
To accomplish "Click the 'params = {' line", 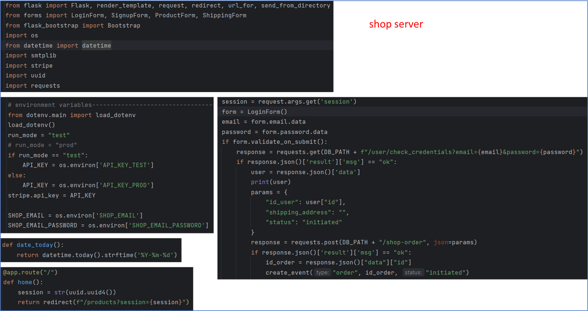I will 269,192.
